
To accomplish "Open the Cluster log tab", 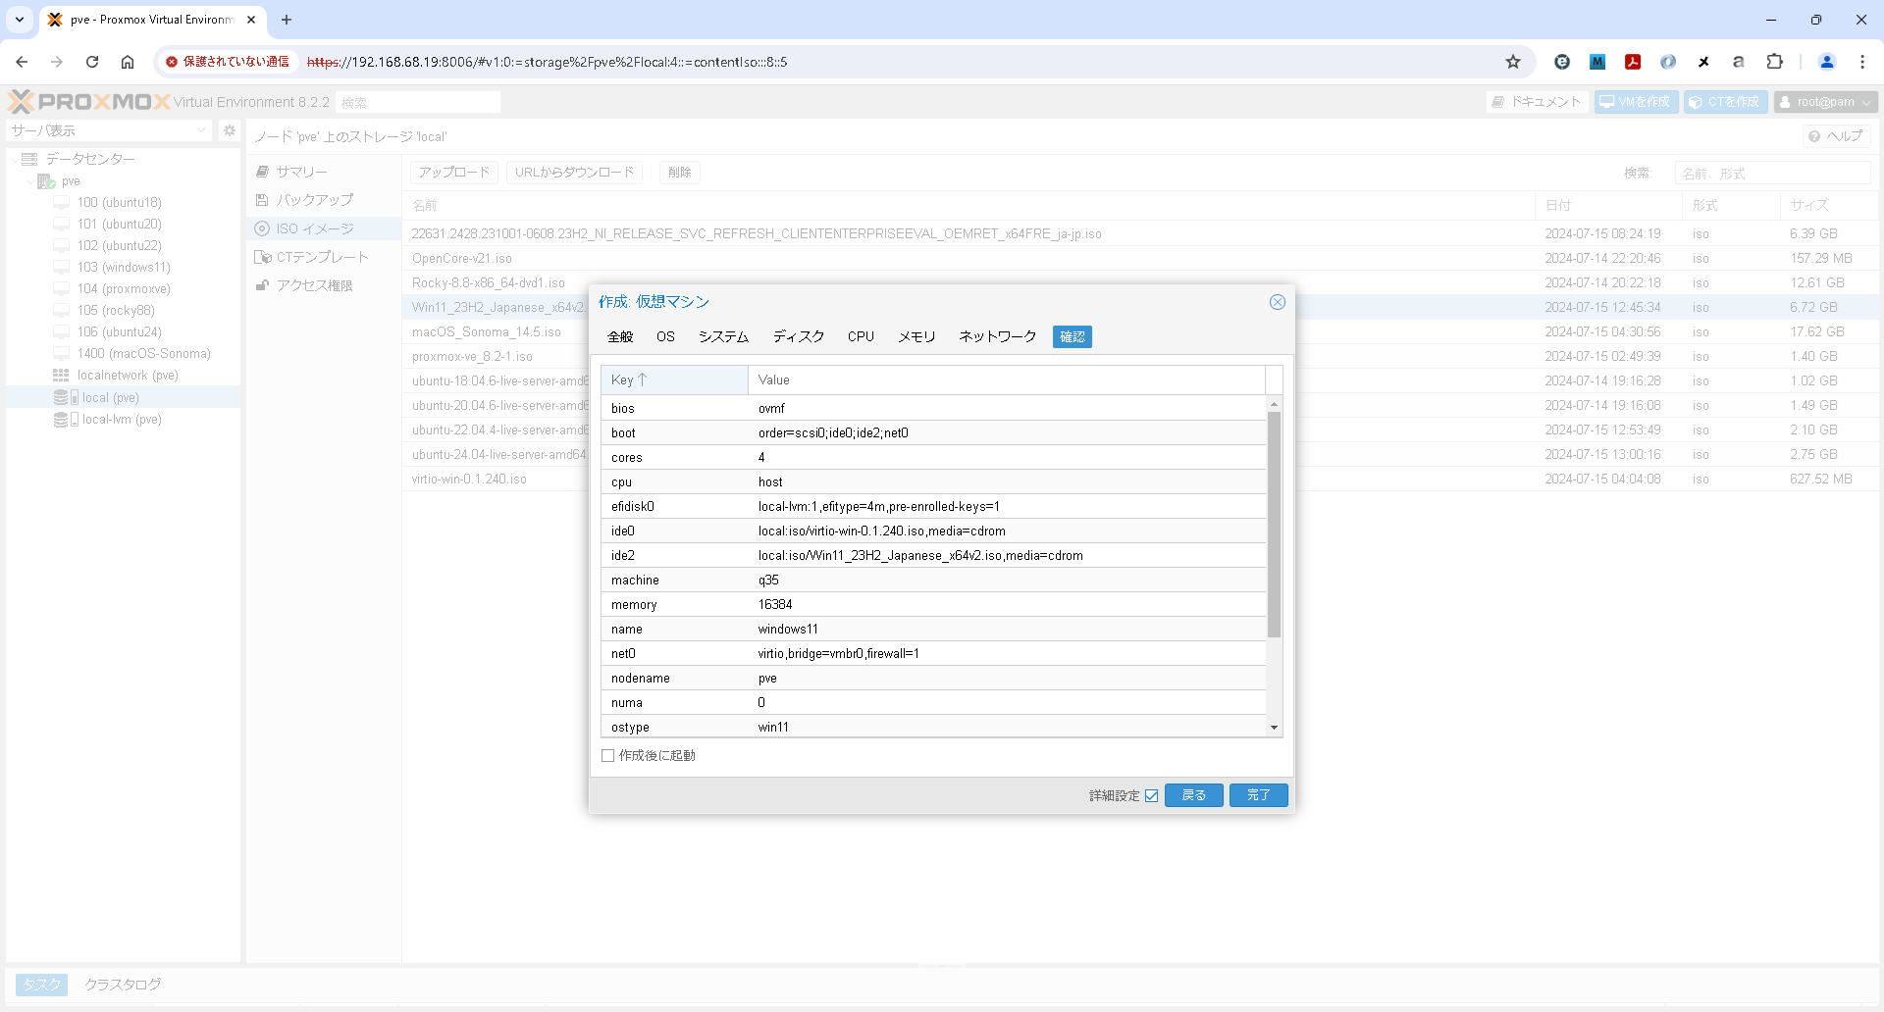I will point(123,985).
